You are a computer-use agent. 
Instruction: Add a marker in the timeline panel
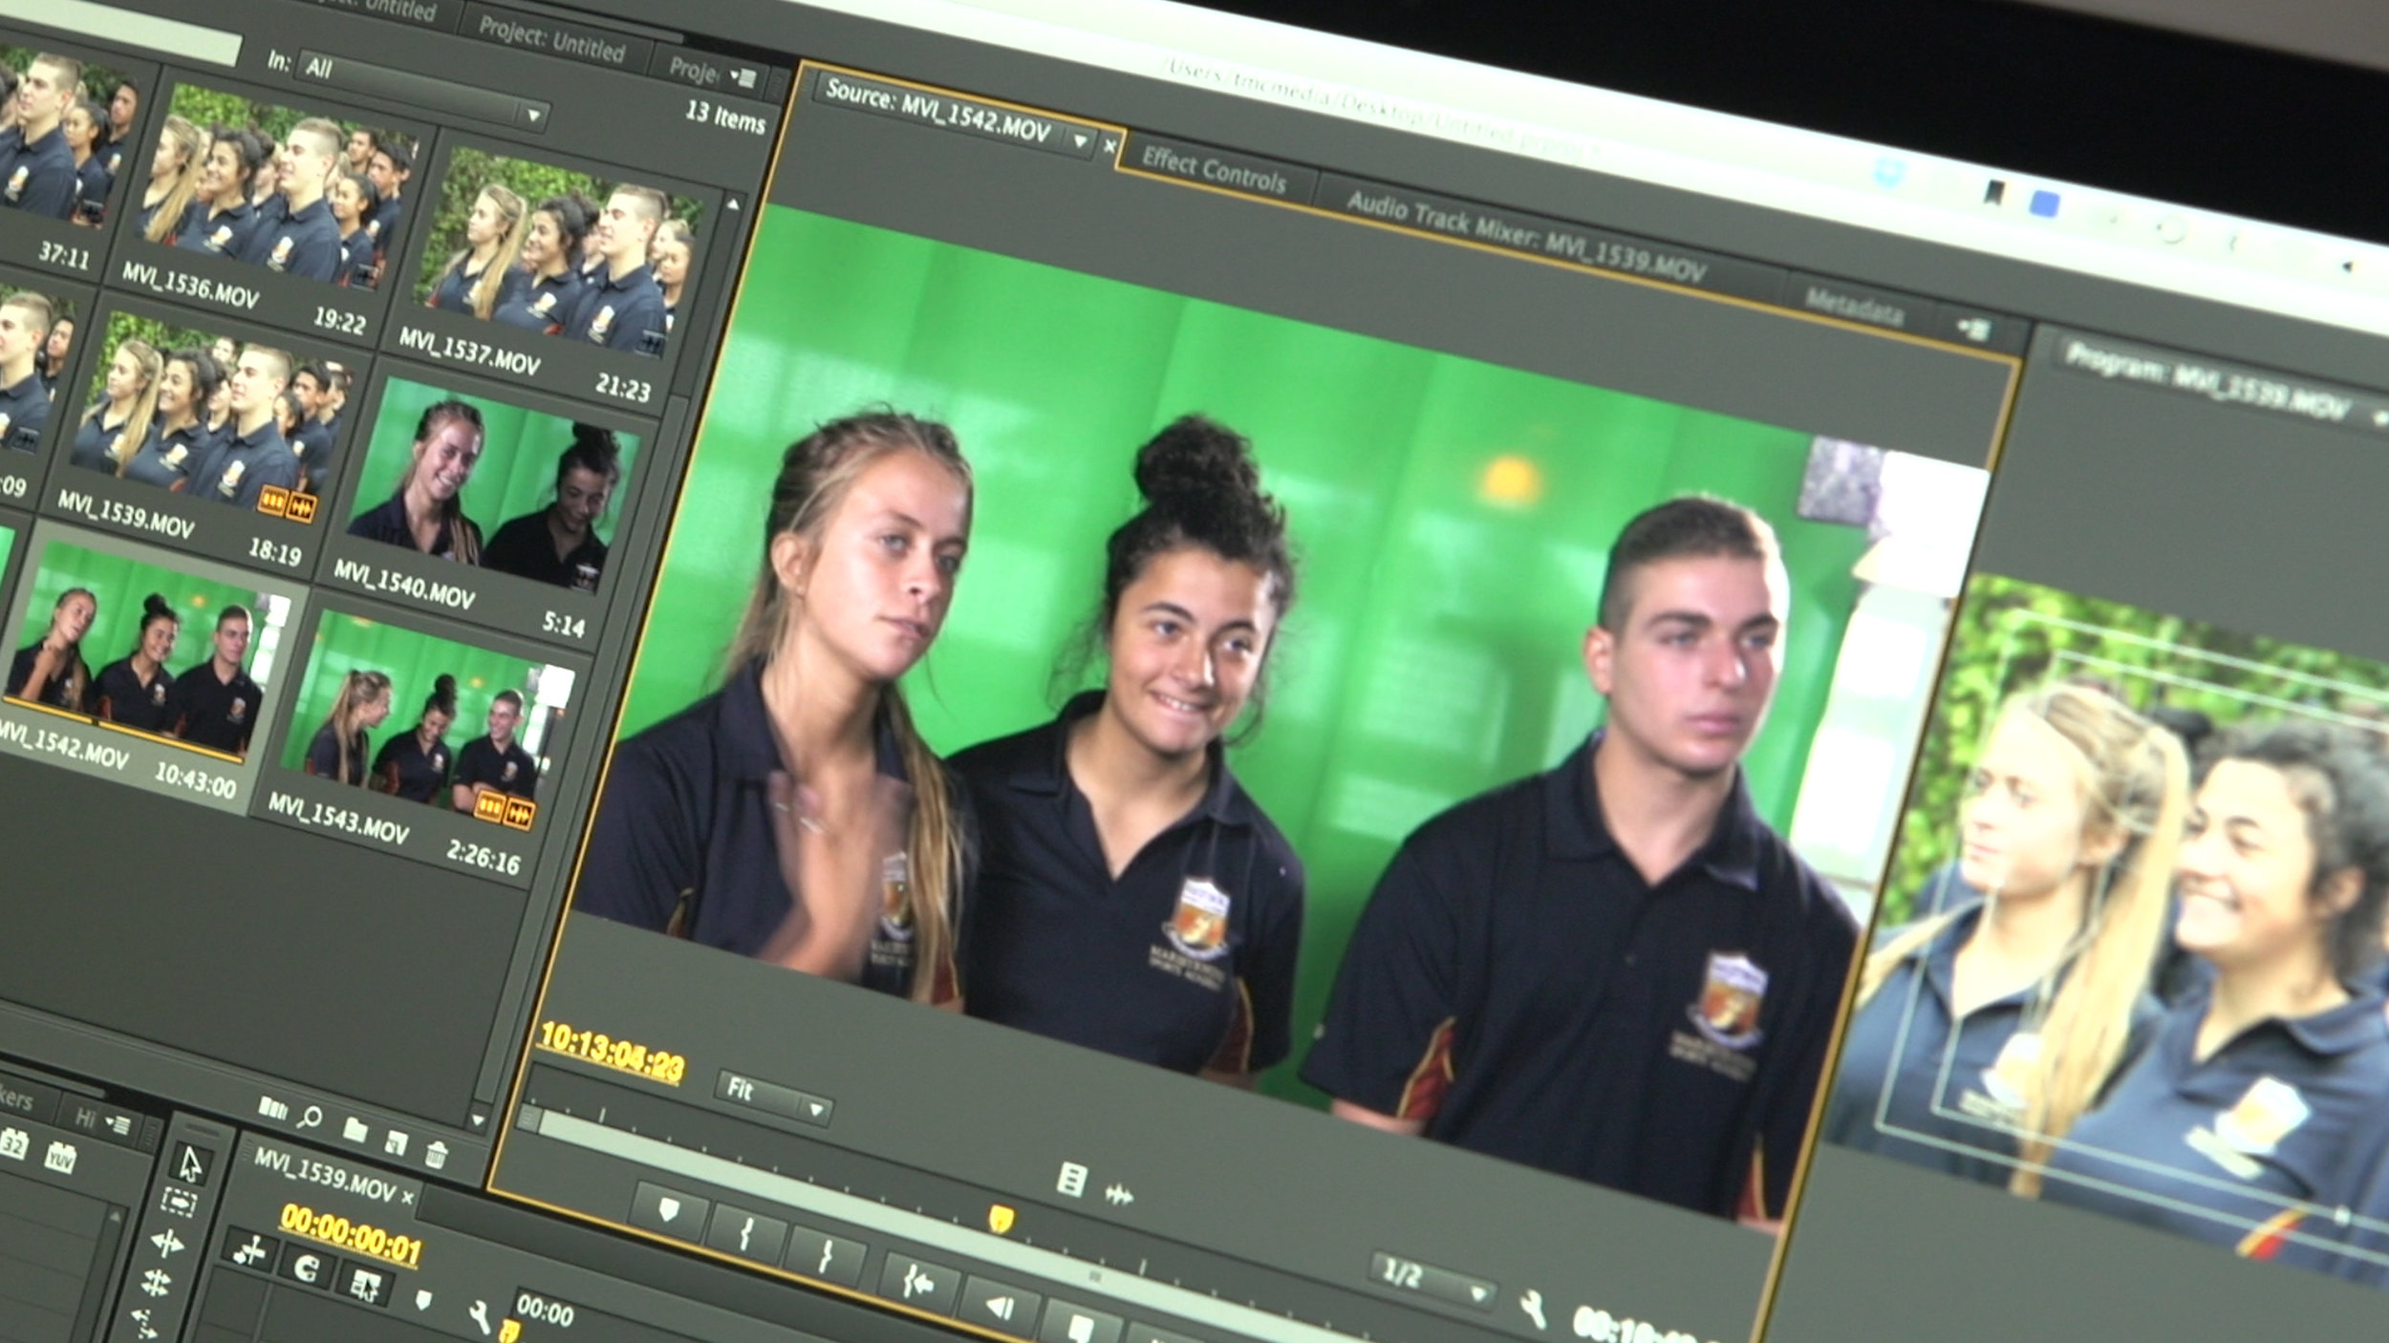pyautogui.click(x=423, y=1300)
